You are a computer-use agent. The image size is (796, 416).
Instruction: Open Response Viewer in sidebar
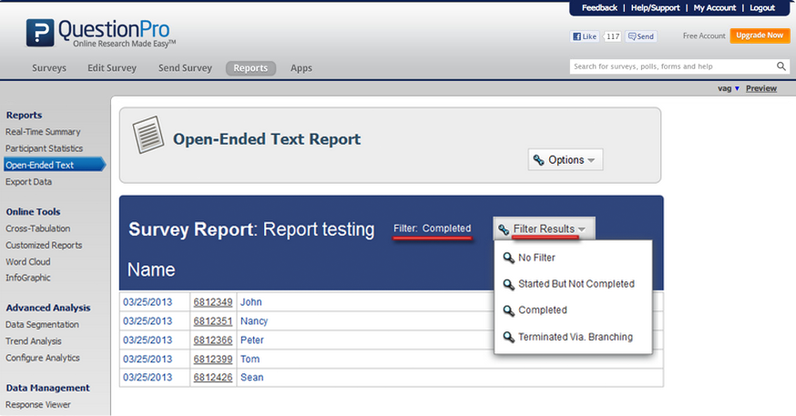38,405
